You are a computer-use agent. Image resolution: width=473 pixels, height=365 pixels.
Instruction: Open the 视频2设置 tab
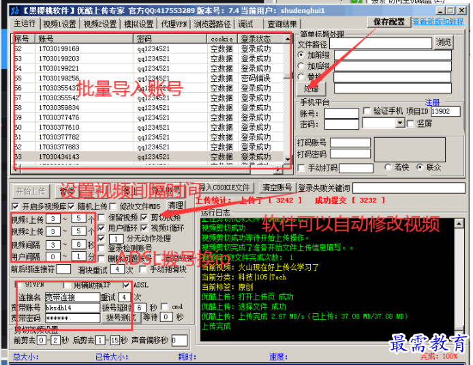click(x=100, y=24)
